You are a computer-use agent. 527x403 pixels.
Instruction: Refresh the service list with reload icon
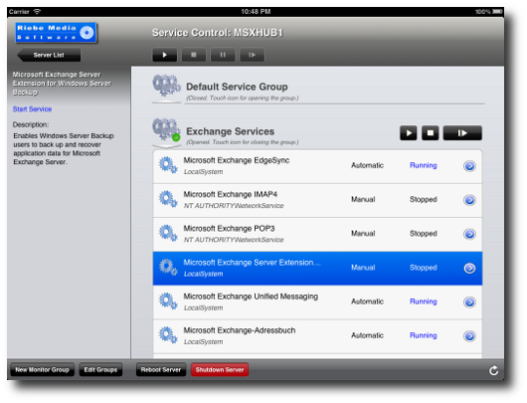click(493, 370)
